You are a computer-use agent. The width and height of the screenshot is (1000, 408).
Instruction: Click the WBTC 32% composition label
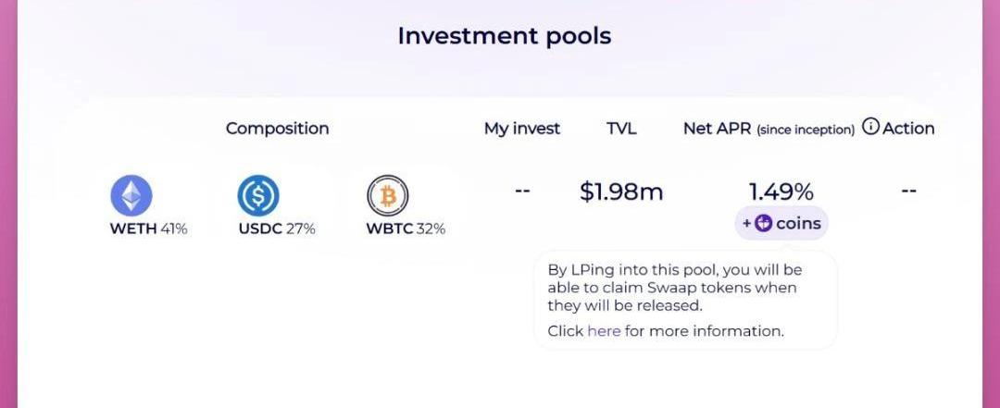pos(406,229)
